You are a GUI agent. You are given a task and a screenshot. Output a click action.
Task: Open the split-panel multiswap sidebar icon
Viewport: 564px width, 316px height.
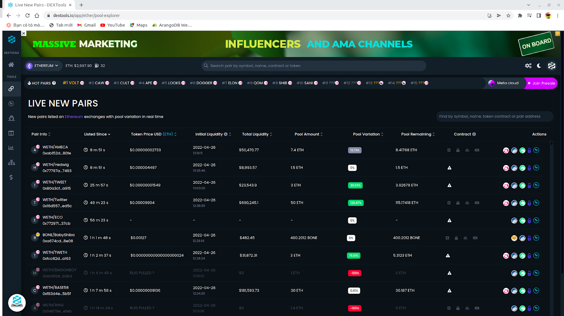click(x=11, y=133)
